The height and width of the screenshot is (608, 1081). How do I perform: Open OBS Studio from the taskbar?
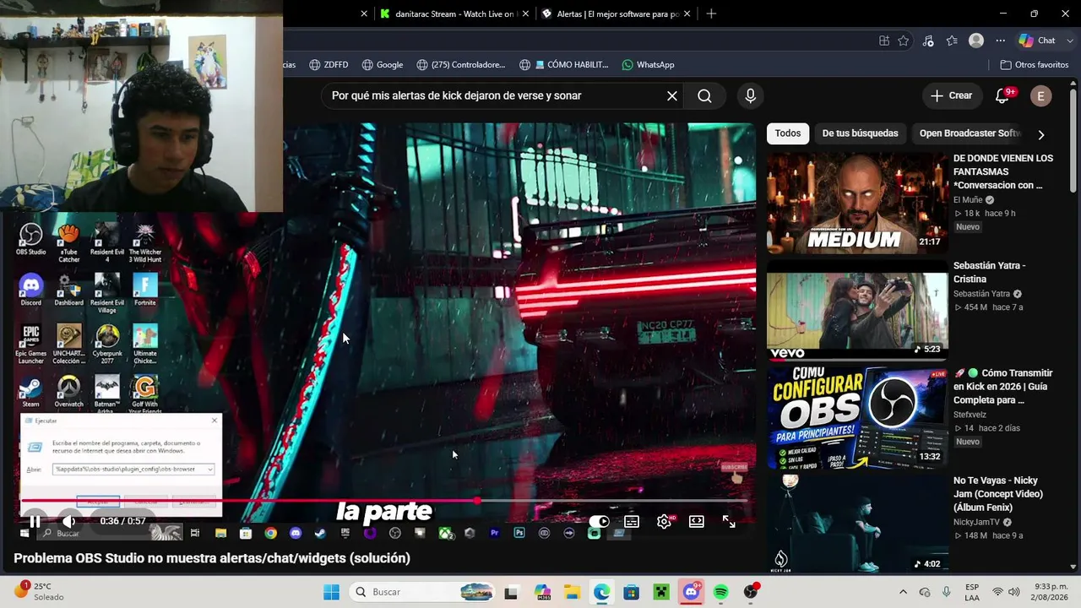tap(751, 592)
